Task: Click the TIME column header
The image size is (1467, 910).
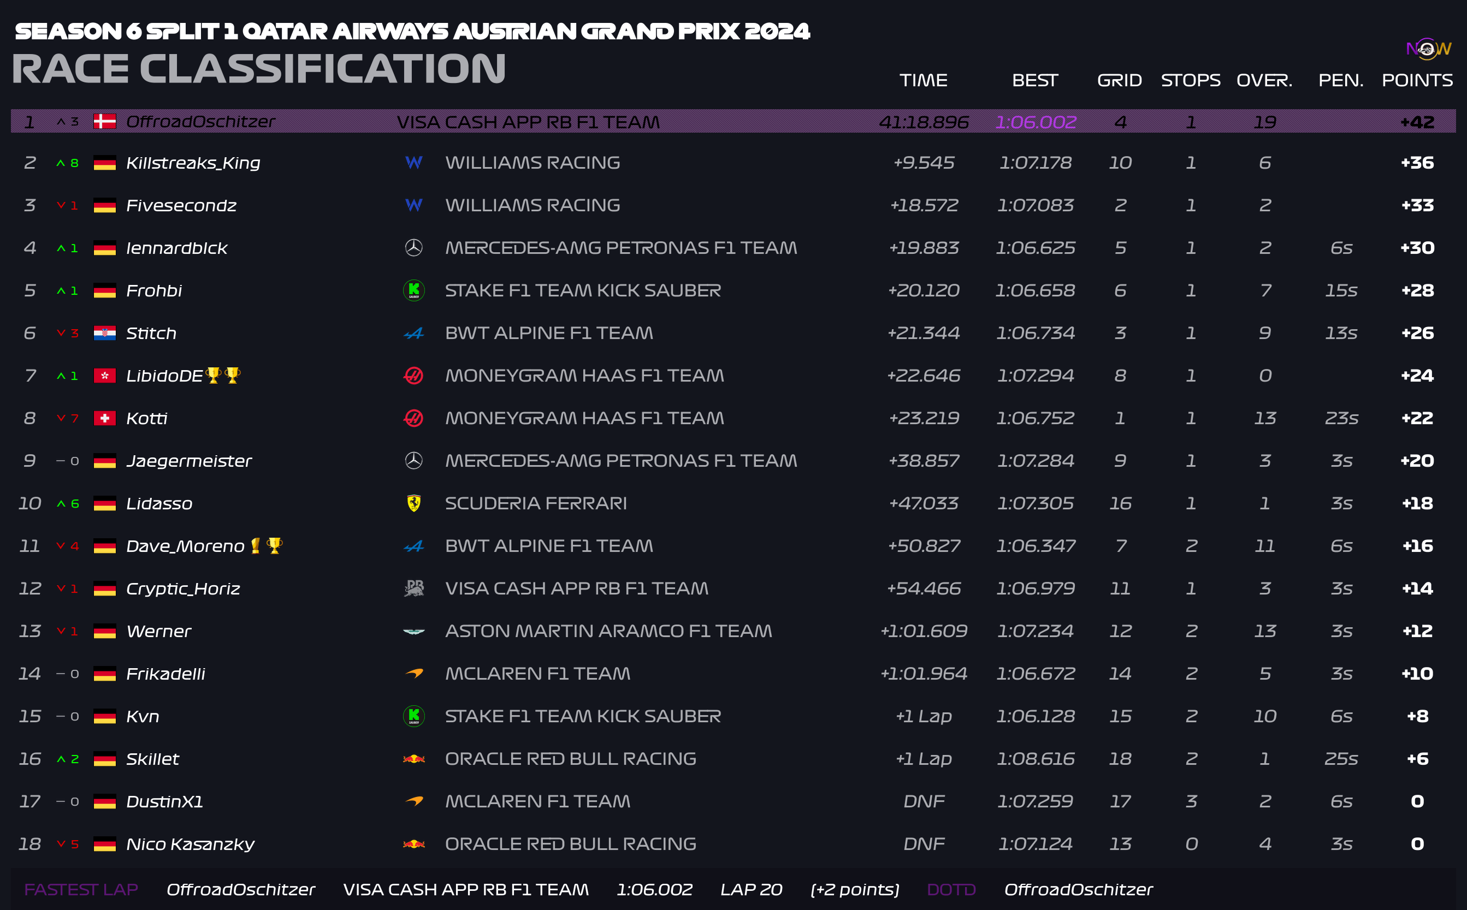Action: (924, 80)
